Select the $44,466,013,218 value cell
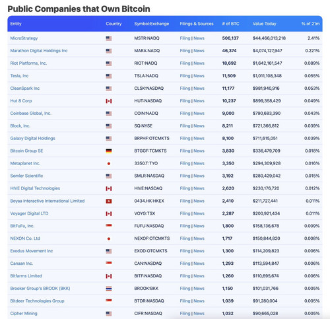Viewport: 330px width, 319px height. [x=269, y=38]
